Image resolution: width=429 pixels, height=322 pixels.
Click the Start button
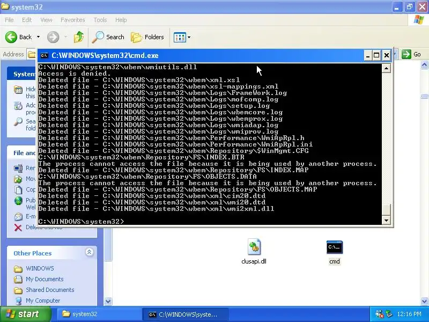[x=25, y=314]
